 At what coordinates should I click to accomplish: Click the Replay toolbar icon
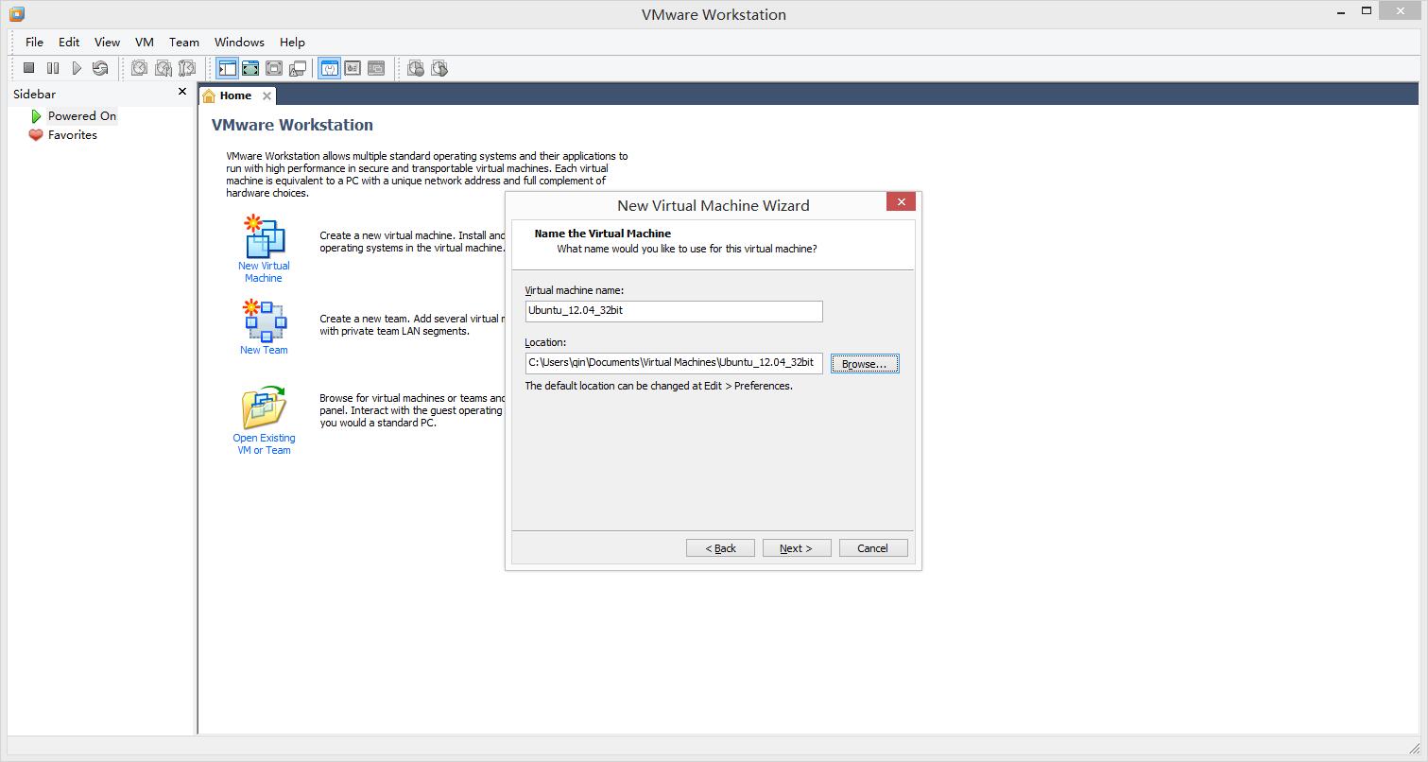coord(439,68)
